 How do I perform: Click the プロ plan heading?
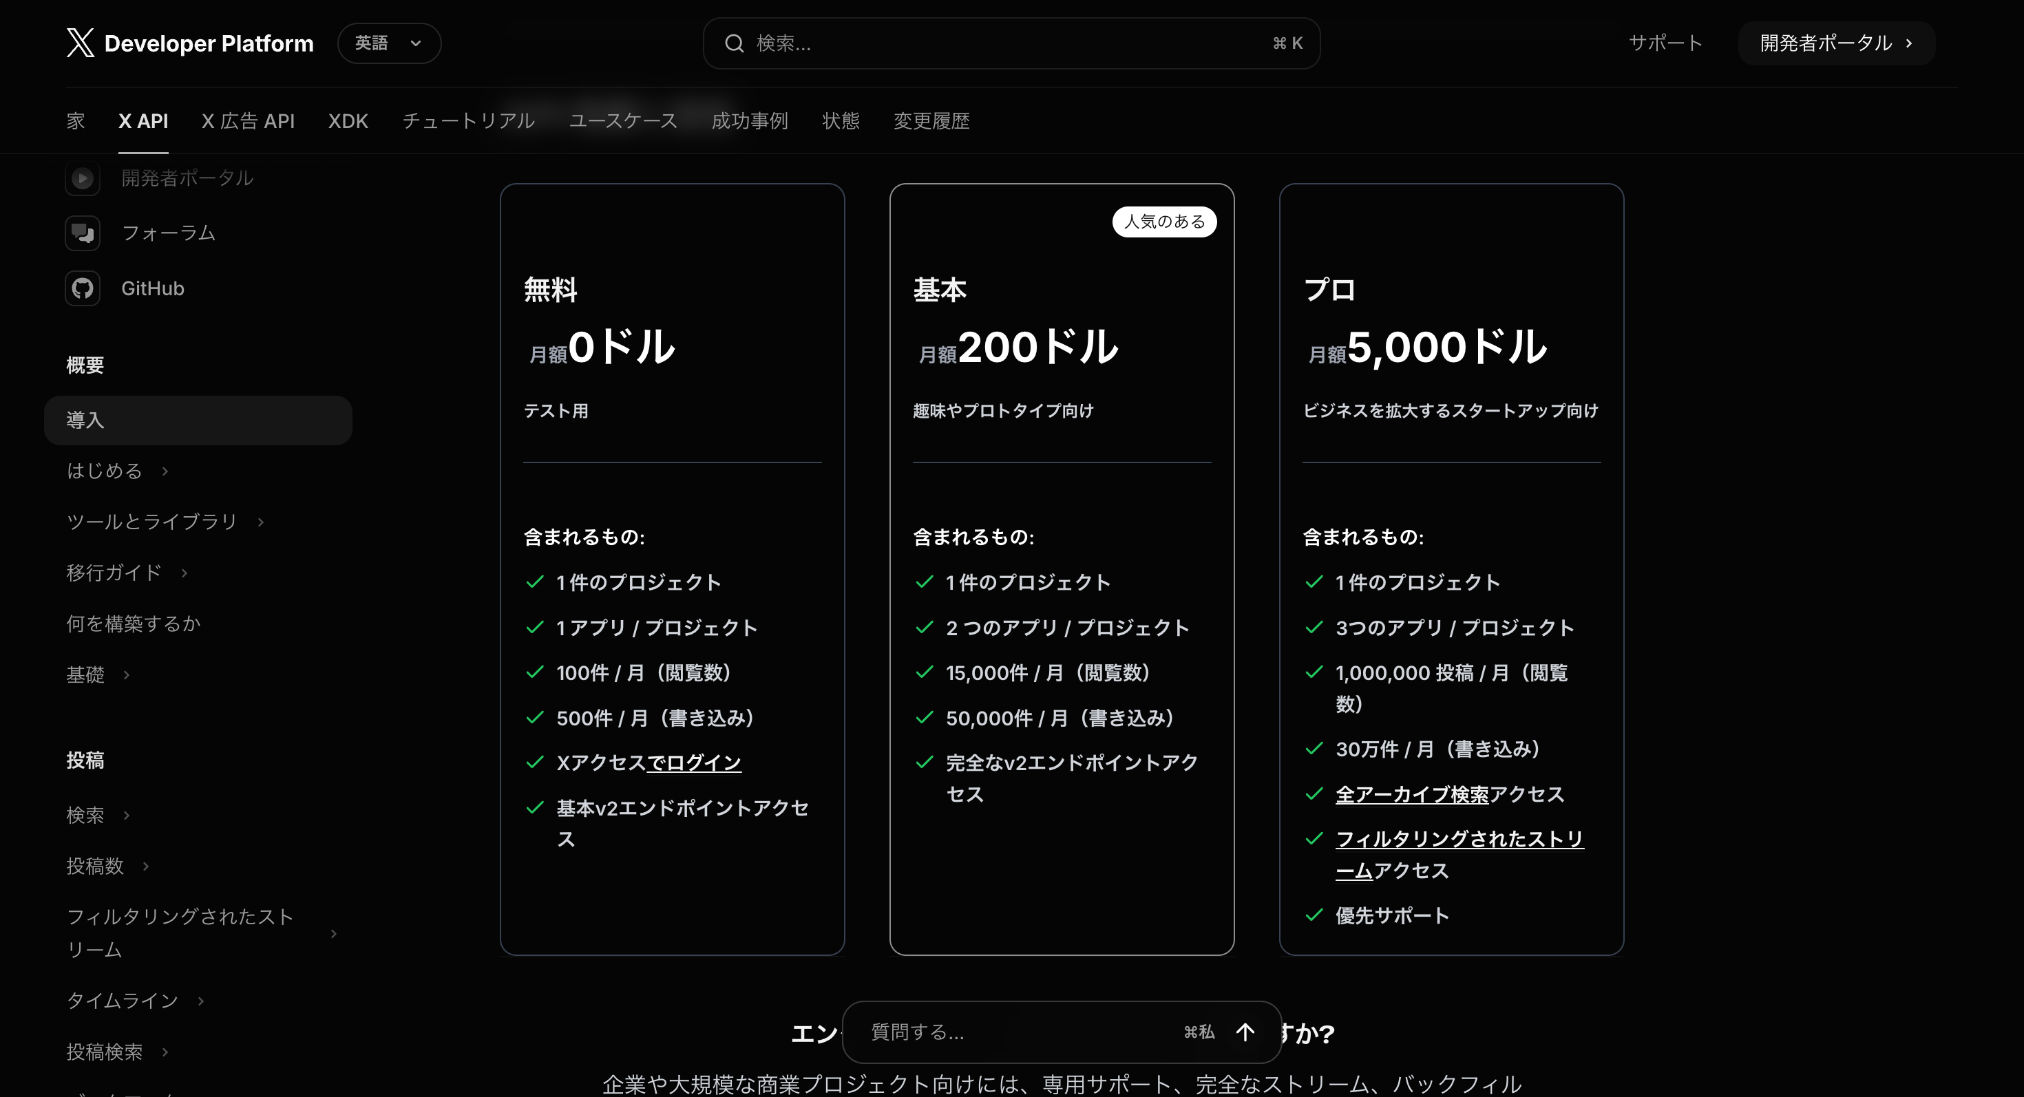1329,290
